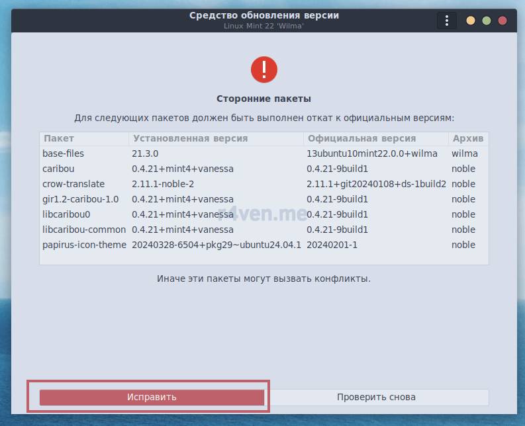
Task: Maximize window with the green circle button
Action: (487, 21)
